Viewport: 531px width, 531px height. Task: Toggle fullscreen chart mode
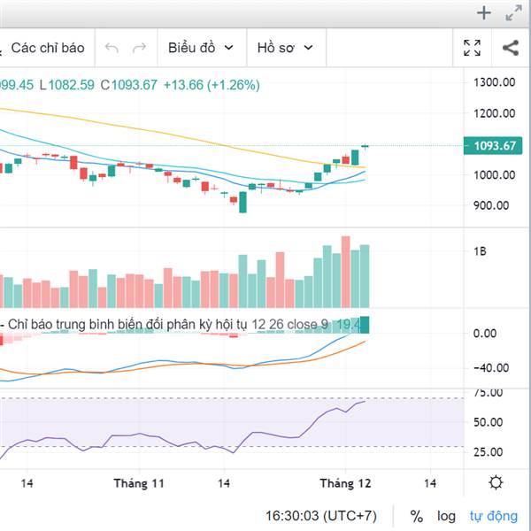pyautogui.click(x=472, y=48)
